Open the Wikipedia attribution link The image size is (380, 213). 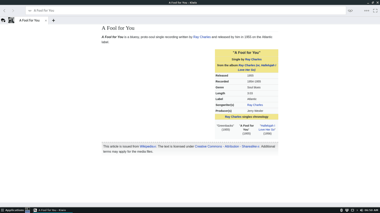(147, 146)
